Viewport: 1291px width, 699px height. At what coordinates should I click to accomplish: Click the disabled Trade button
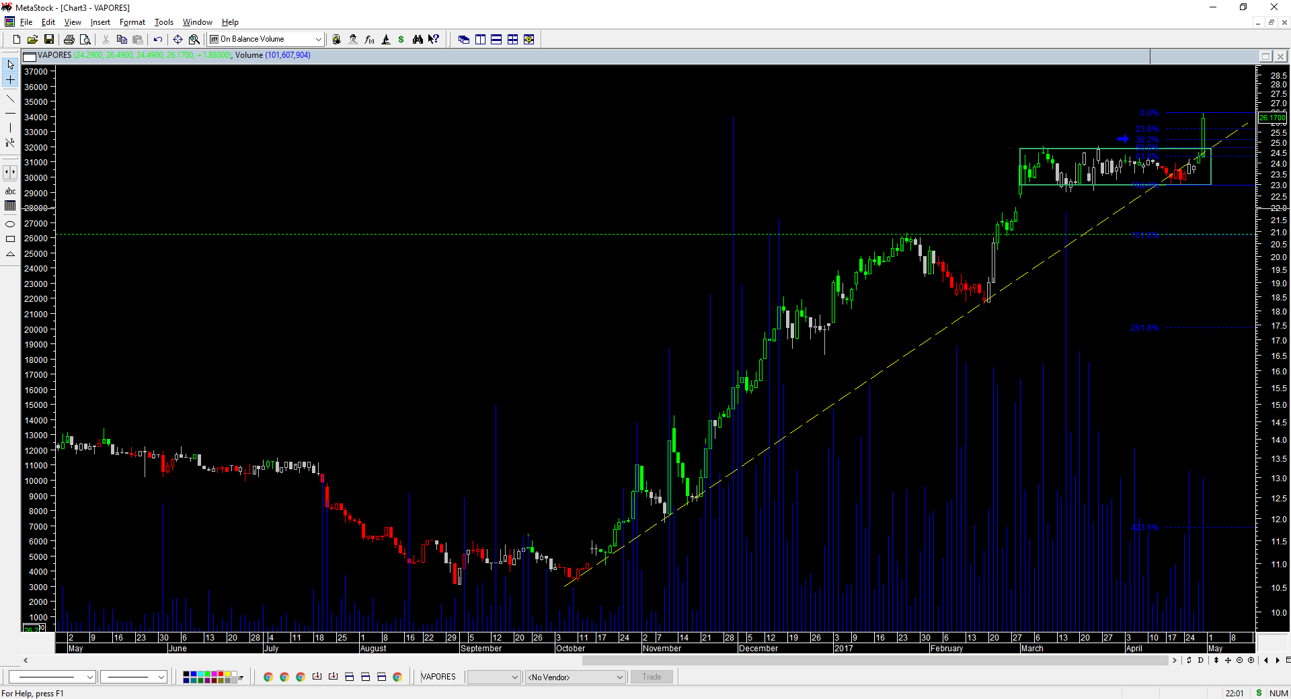click(652, 677)
